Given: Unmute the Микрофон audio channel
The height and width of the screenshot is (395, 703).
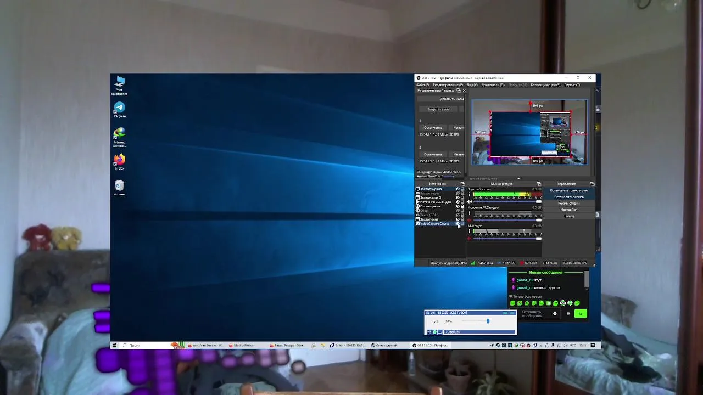Looking at the screenshot, I should 469,239.
